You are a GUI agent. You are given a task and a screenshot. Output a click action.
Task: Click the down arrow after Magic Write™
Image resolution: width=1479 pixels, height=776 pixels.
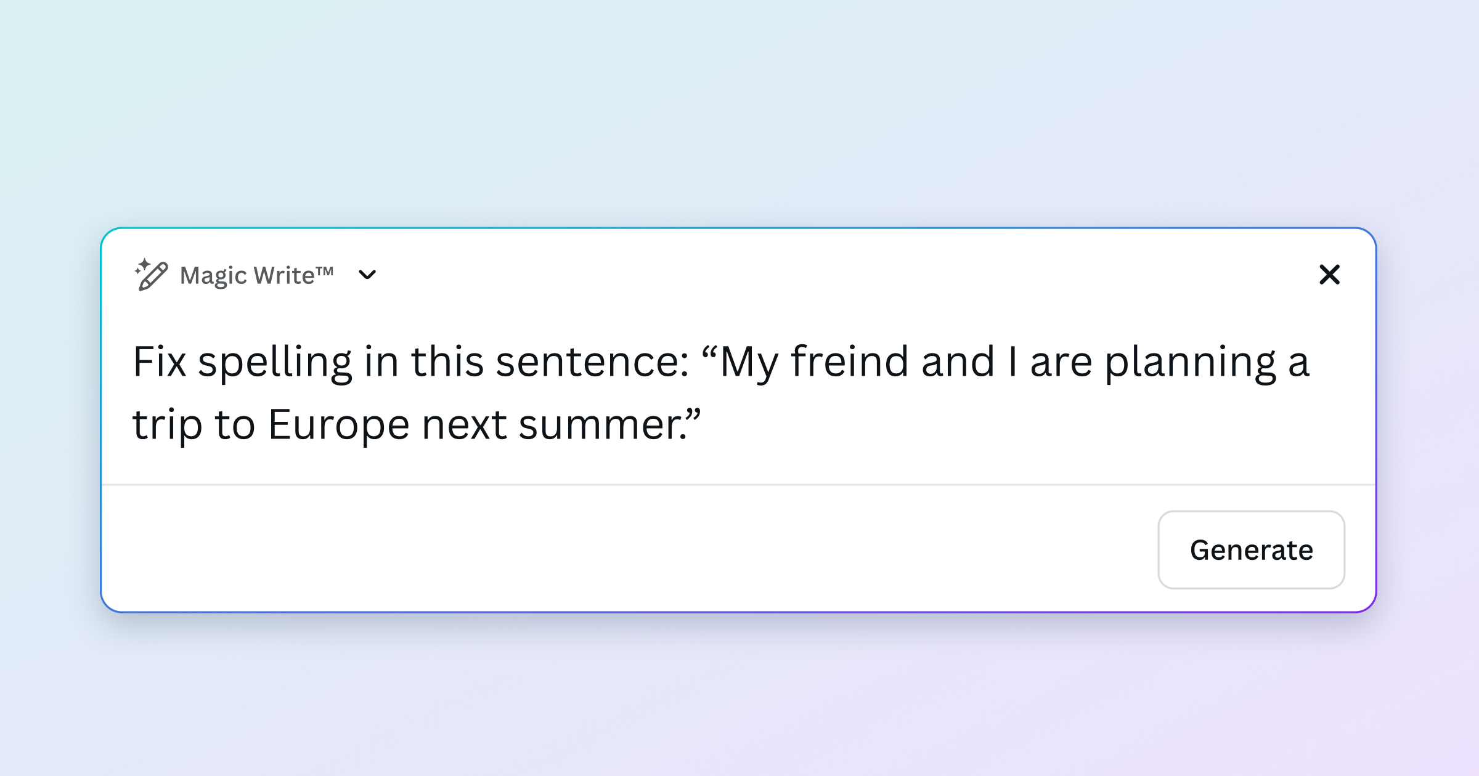tap(368, 276)
